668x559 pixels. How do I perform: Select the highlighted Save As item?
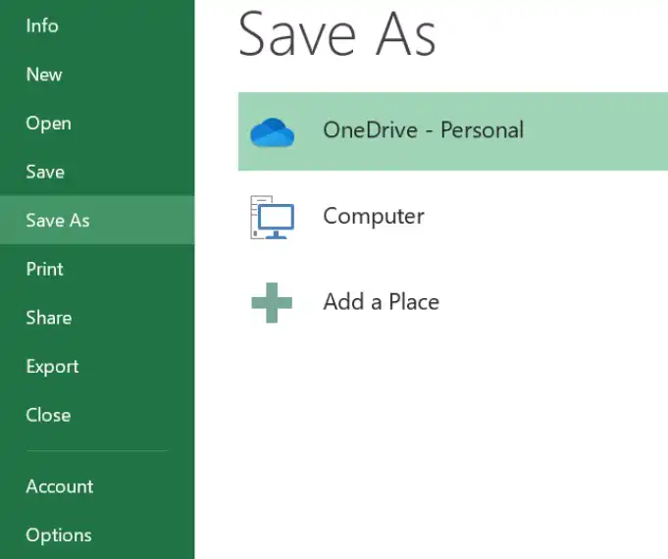97,221
